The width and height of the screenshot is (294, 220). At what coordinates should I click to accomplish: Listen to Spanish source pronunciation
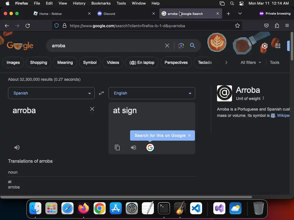[17, 148]
